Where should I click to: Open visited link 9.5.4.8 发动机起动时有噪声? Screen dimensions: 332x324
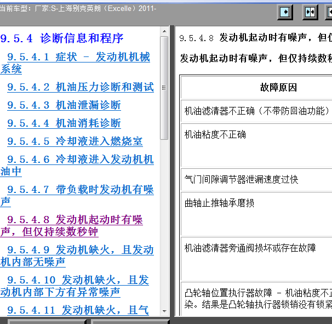click(72, 225)
